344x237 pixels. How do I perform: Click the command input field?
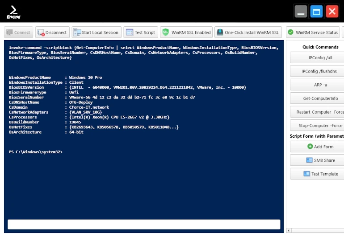(x=144, y=225)
